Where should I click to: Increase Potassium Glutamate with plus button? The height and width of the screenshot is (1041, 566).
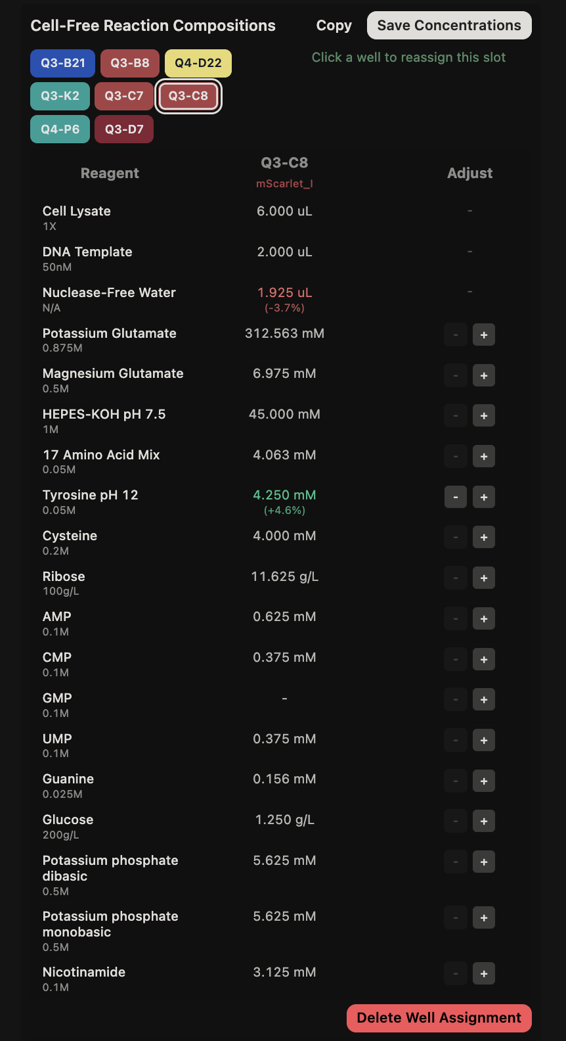click(x=484, y=335)
